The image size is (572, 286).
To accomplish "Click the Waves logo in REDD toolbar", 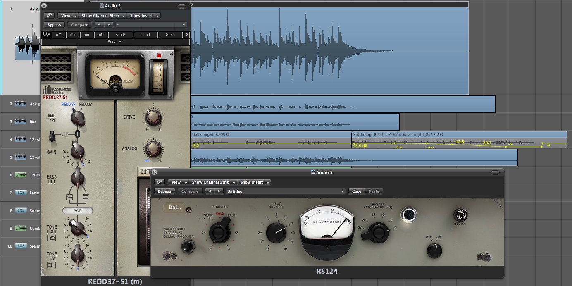I will 45,35.
